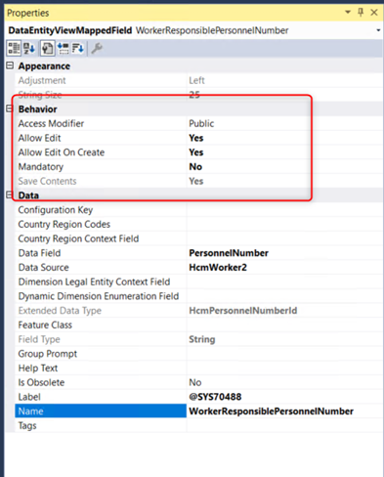Click the Public value for Access Modifier
This screenshot has height=477, width=384.
201,123
